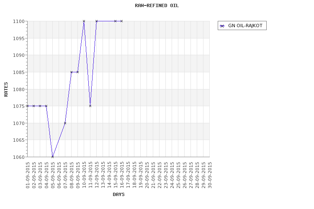Click the GN OIL-RAJKOT legend marker icon
The image size is (314, 209).
222,26
